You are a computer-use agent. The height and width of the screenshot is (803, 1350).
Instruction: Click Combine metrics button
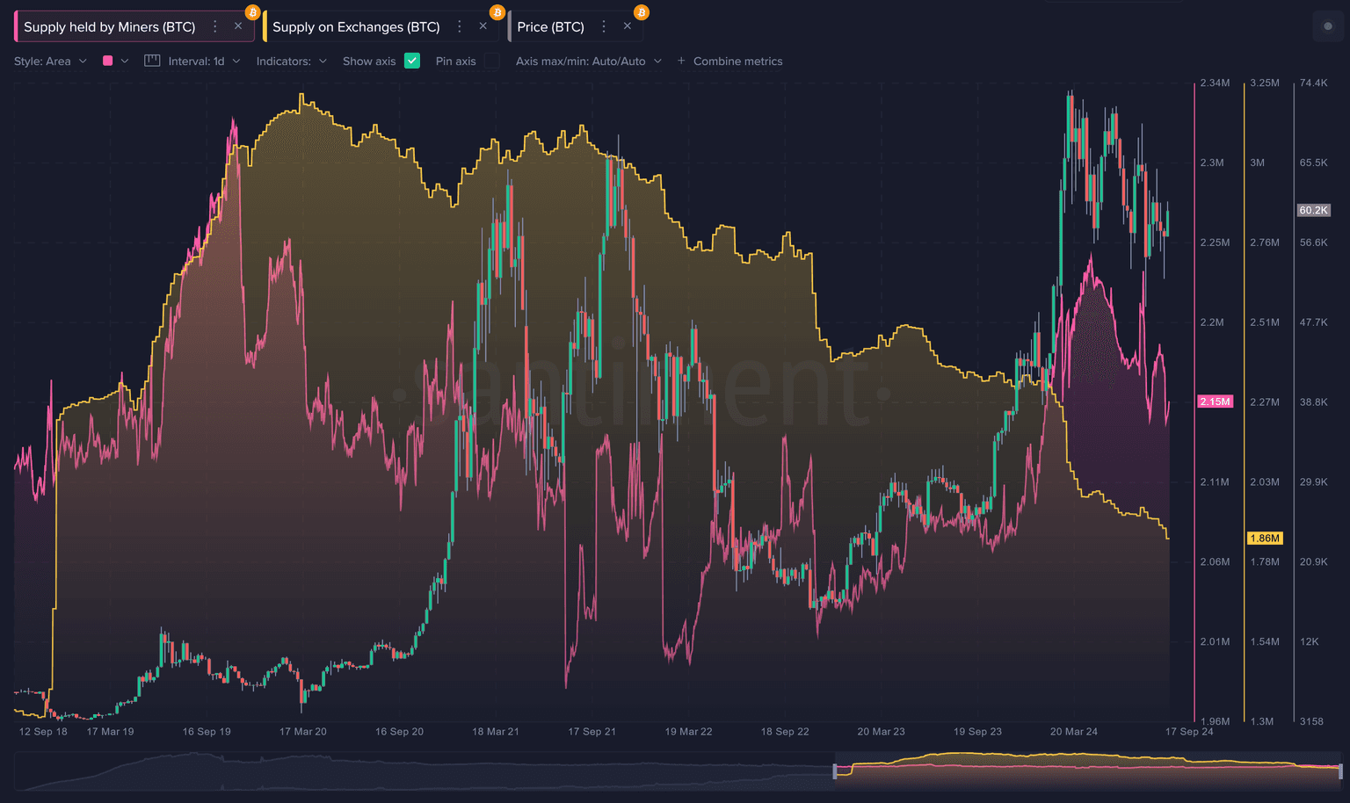[729, 61]
